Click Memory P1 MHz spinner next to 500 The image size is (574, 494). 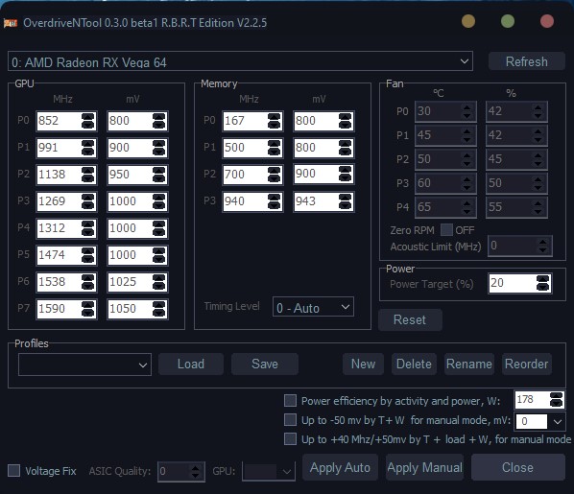(275, 148)
